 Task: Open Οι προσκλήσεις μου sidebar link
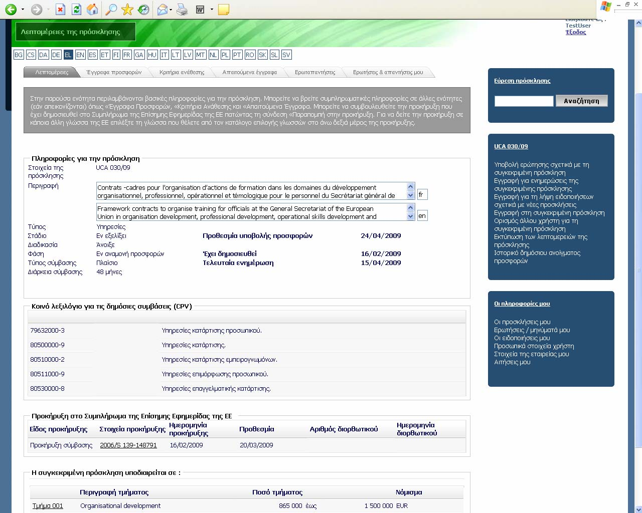[x=522, y=322]
